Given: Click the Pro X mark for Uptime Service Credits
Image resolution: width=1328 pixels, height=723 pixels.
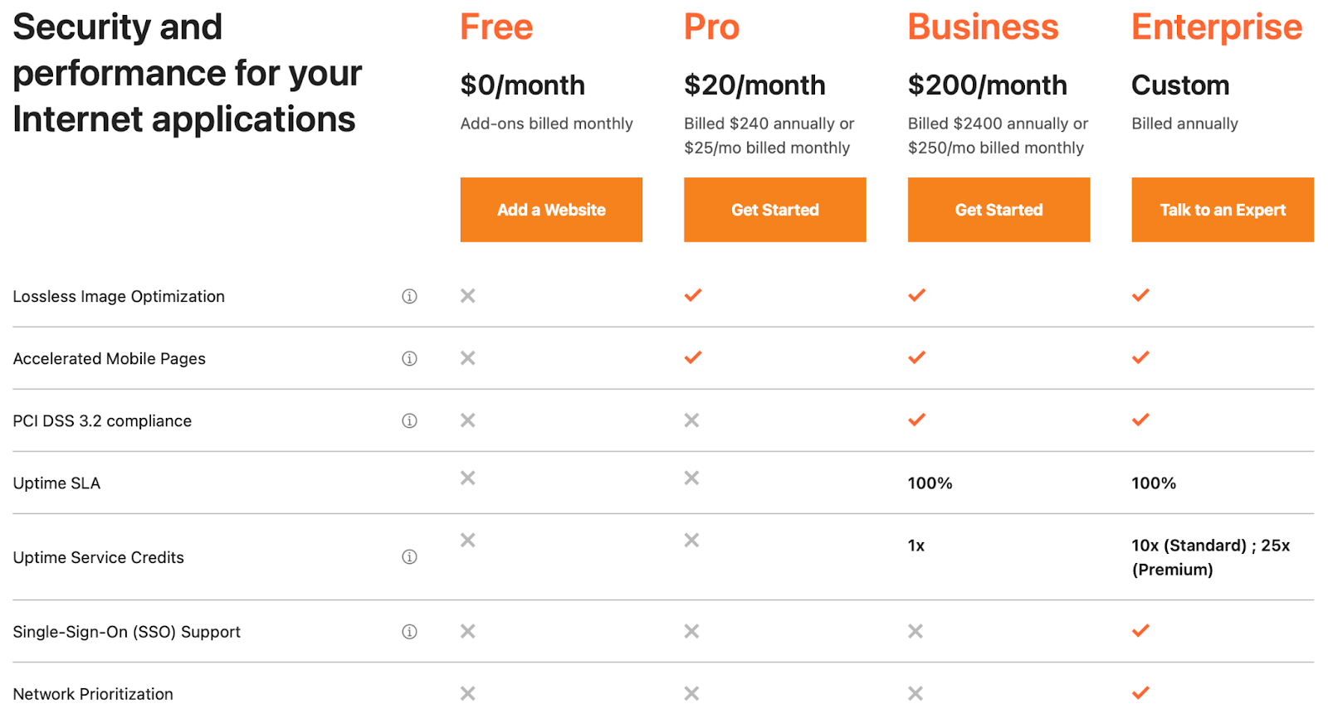Looking at the screenshot, I should click(691, 540).
